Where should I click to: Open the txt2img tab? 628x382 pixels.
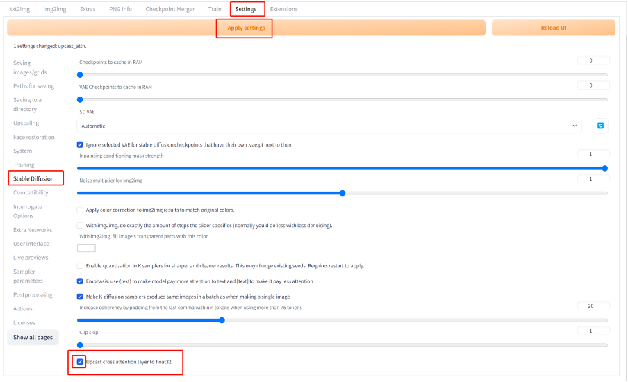[x=20, y=9]
